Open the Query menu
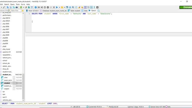Screen dimensions: 192x108 12,4
